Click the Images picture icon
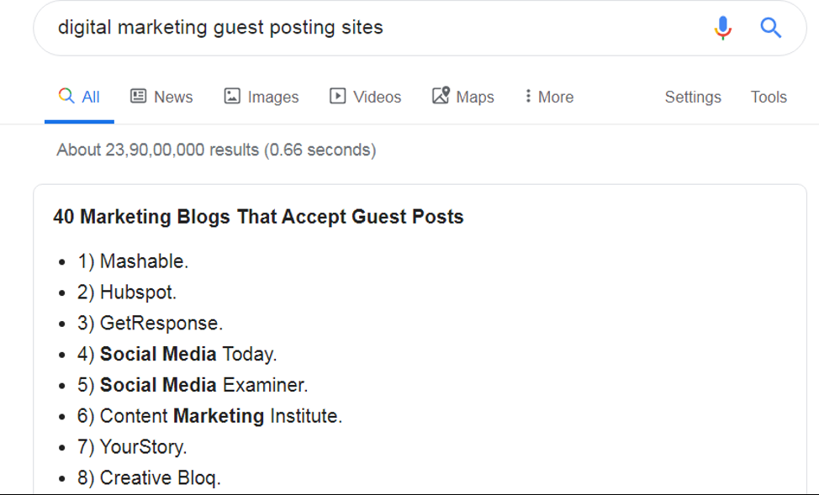 (233, 96)
